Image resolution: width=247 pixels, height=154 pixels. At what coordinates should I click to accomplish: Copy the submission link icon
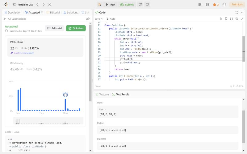tap(88, 19)
